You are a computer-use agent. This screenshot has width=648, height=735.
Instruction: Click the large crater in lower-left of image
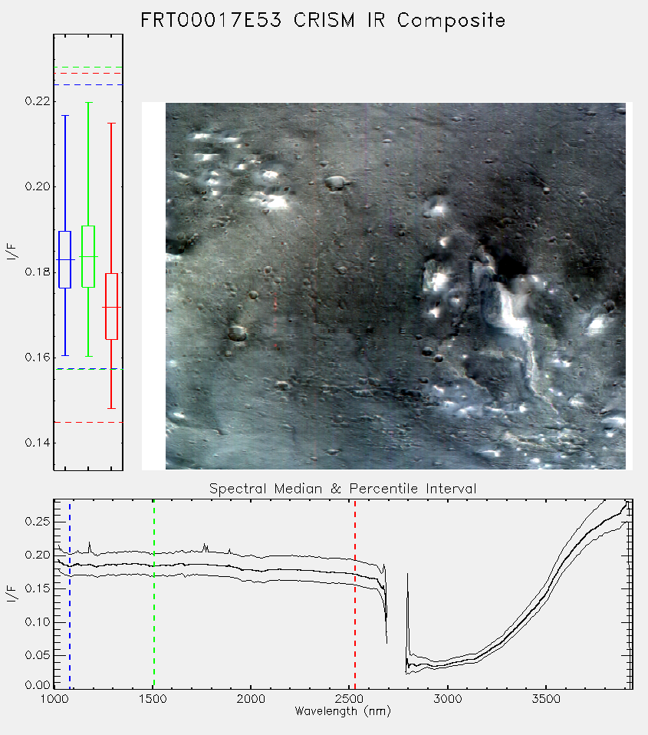237,333
